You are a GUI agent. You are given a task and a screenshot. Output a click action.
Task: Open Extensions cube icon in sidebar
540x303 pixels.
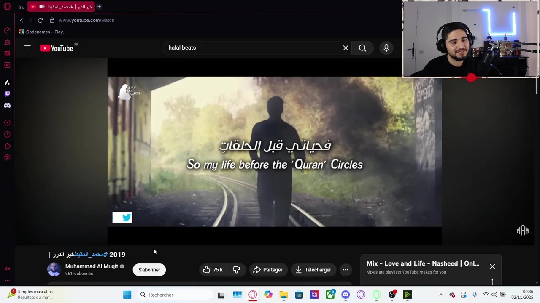(7, 146)
